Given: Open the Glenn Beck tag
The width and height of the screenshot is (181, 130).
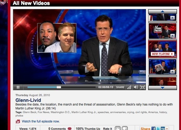Looking at the screenshot, I should pyautogui.click(x=30, y=112).
